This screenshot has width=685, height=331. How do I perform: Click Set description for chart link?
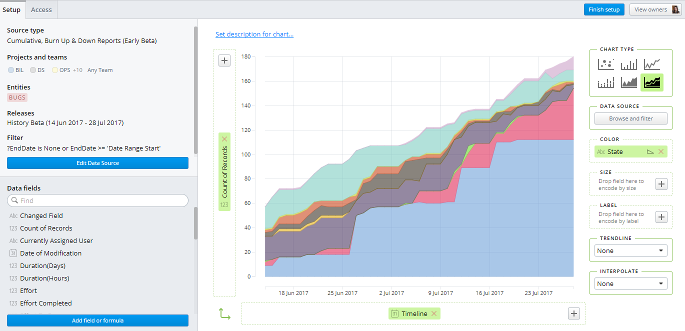pyautogui.click(x=254, y=34)
